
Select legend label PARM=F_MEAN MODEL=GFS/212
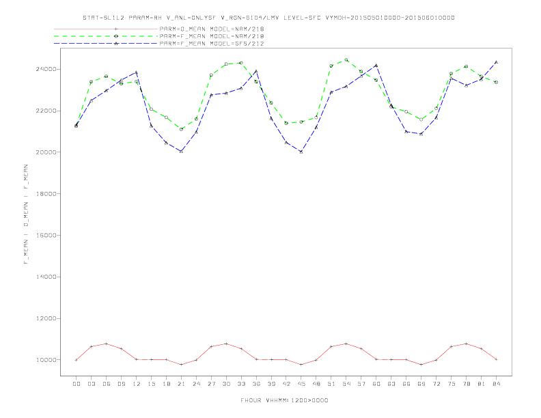point(212,44)
